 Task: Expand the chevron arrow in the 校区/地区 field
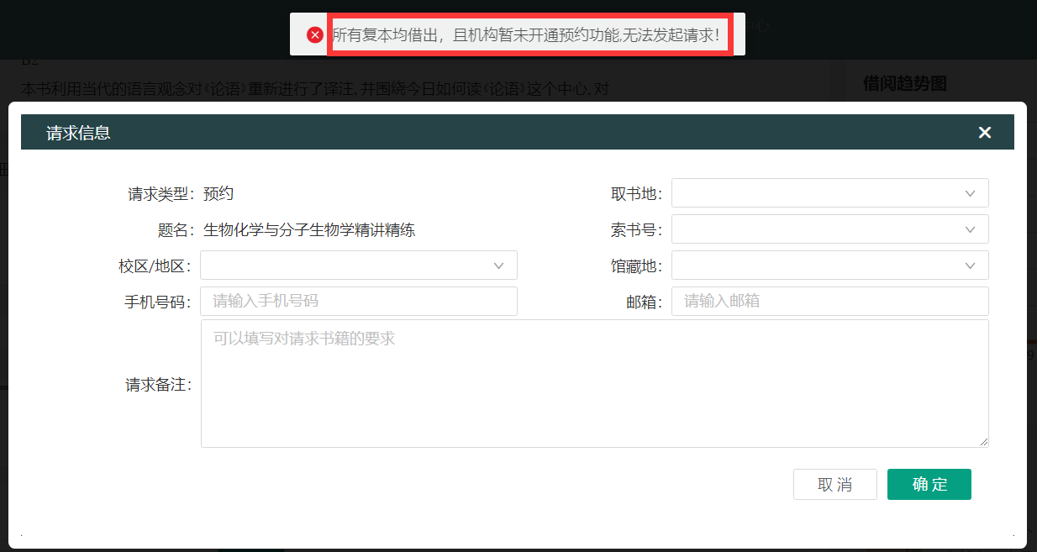coord(499,265)
